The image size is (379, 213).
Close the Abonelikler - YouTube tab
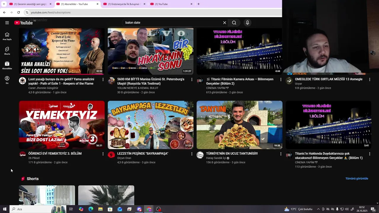coord(97,4)
